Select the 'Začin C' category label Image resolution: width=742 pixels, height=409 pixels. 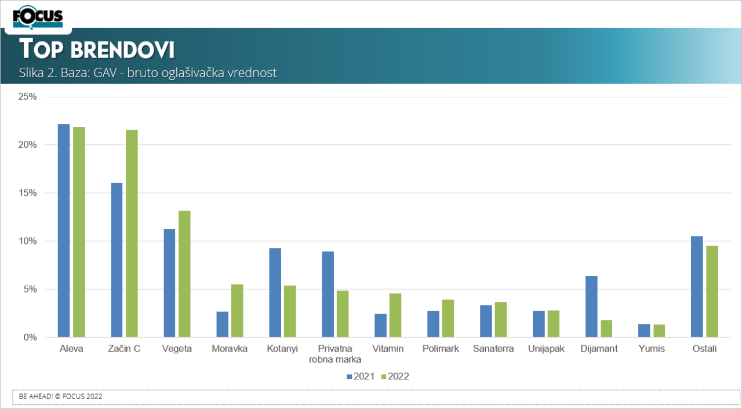point(124,349)
